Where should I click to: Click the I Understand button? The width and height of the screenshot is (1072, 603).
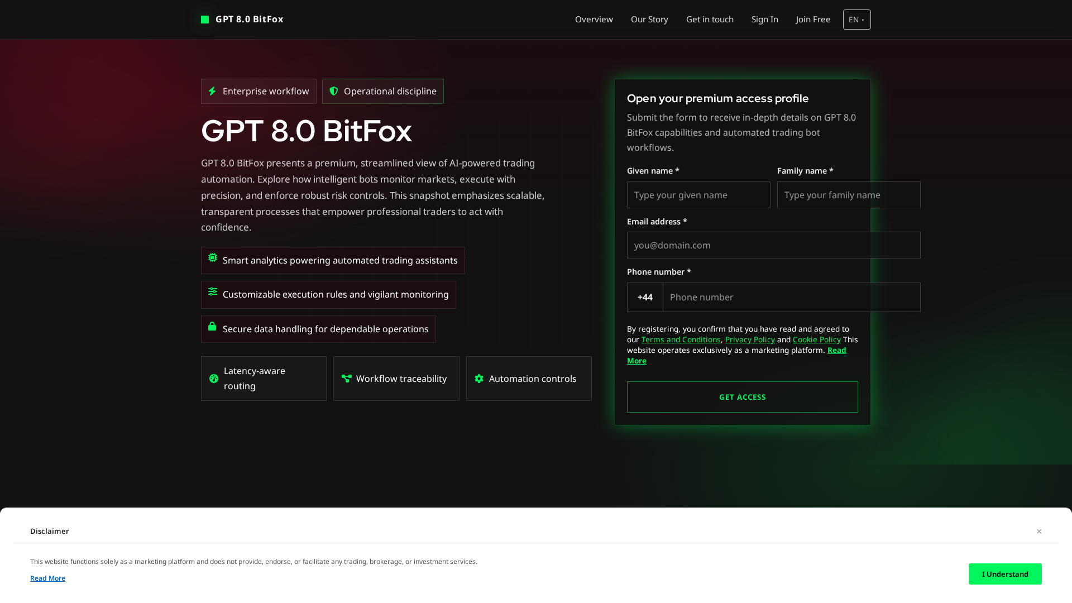[1005, 574]
